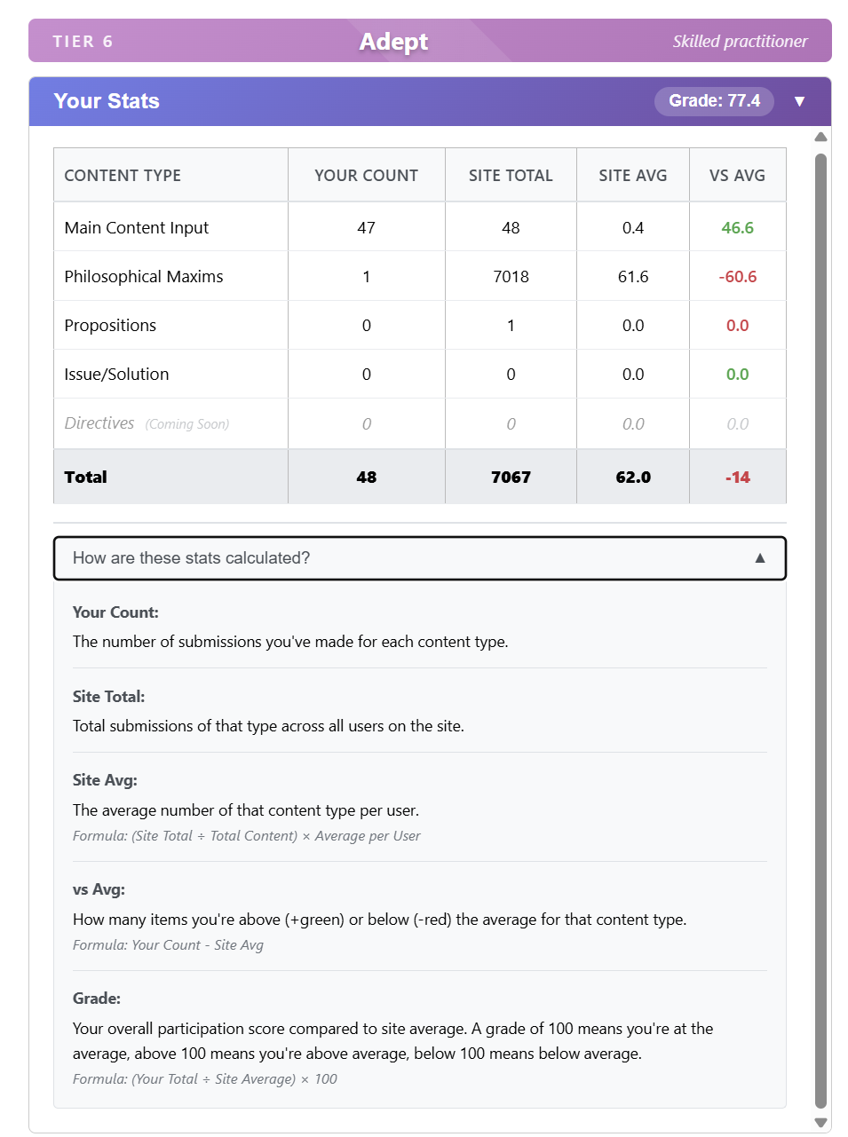Image resolution: width=848 pixels, height=1137 pixels.
Task: Click the CONTENT TYPE column header
Action: pos(123,176)
